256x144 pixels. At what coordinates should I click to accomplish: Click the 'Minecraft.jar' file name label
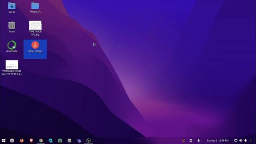tap(35, 51)
